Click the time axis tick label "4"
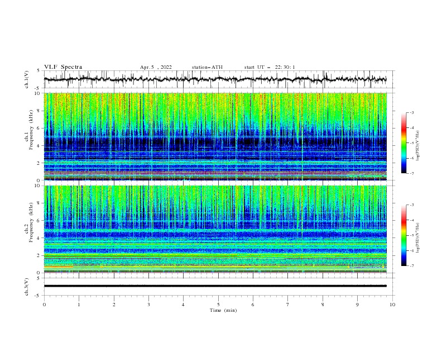Viewport: 442px width, 342px height. [x=184, y=305]
